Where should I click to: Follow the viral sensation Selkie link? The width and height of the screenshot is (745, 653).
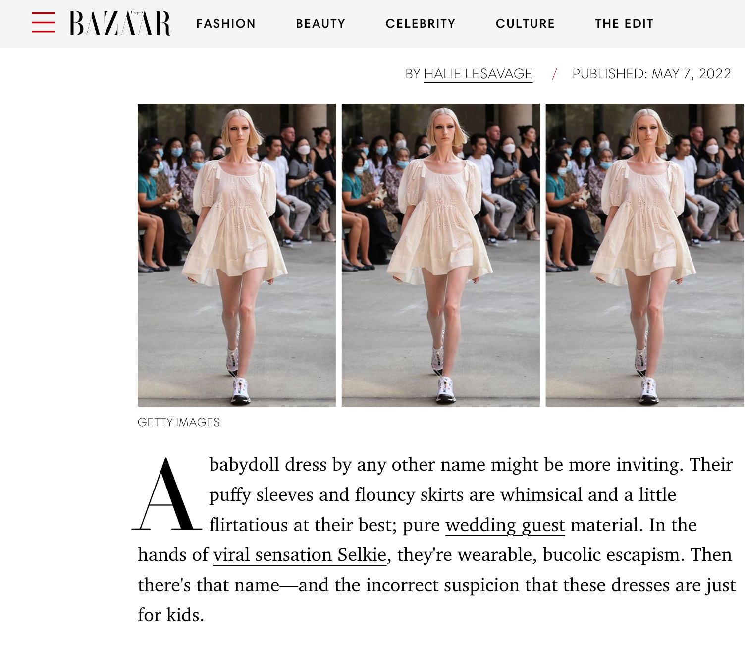(300, 555)
